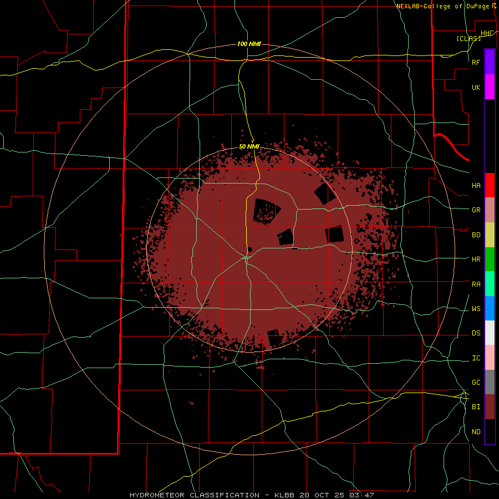Select the BD yellow legend swatch
This screenshot has height=499, width=499.
490,235
